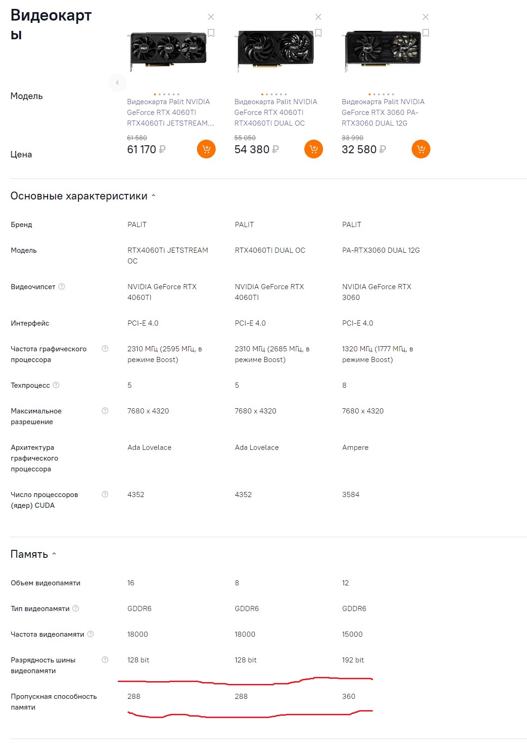Viewport: 527px width, 747px height.
Task: Show help for Тип видеопамяти
Action: 76,608
